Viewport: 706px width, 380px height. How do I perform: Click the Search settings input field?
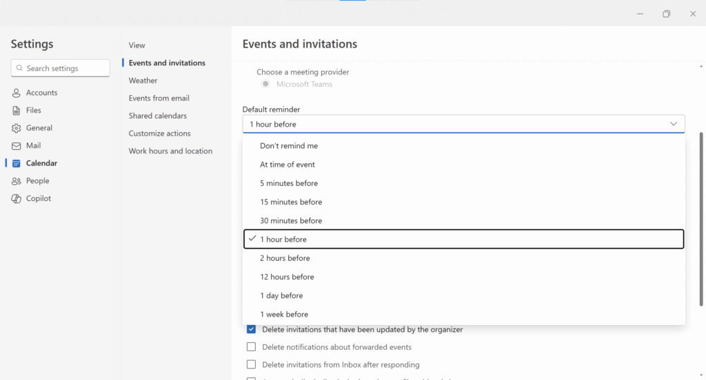(x=66, y=68)
